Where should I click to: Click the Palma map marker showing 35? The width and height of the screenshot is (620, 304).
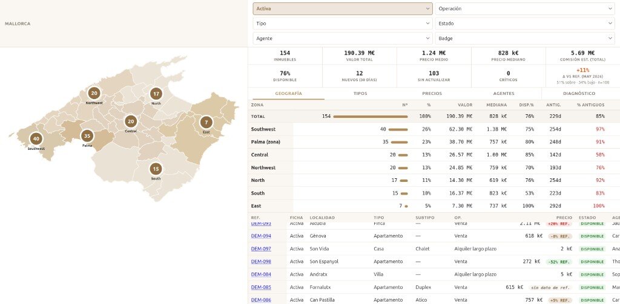[87, 136]
